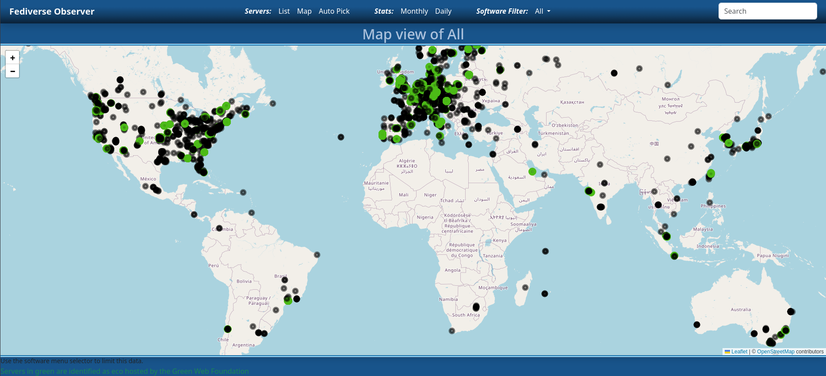Image resolution: width=826 pixels, height=376 pixels.
Task: Go to Fediverse Observer home
Action: (x=52, y=12)
